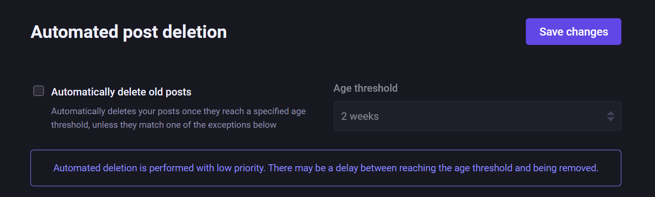Open the Age threshold dropdown

(477, 116)
